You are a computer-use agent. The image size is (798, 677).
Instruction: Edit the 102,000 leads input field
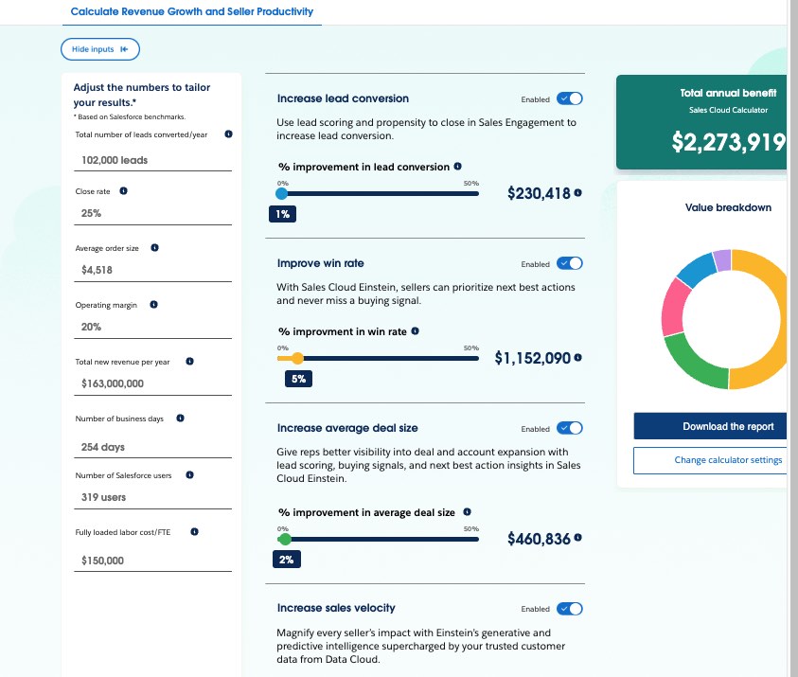point(152,160)
